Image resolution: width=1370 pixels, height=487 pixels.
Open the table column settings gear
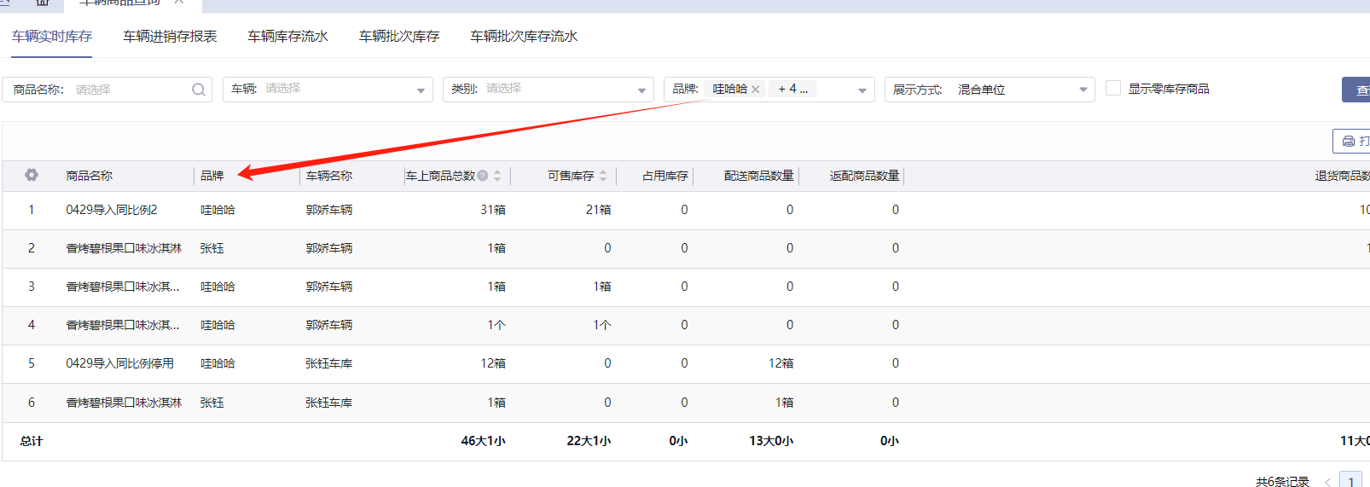tap(32, 175)
